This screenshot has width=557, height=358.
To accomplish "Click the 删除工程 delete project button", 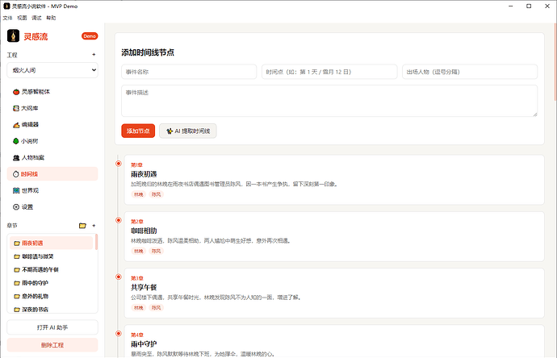I will pos(52,345).
